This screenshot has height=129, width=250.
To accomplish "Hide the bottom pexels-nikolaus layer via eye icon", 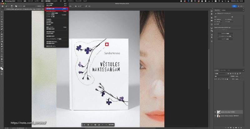I will coord(215,116).
